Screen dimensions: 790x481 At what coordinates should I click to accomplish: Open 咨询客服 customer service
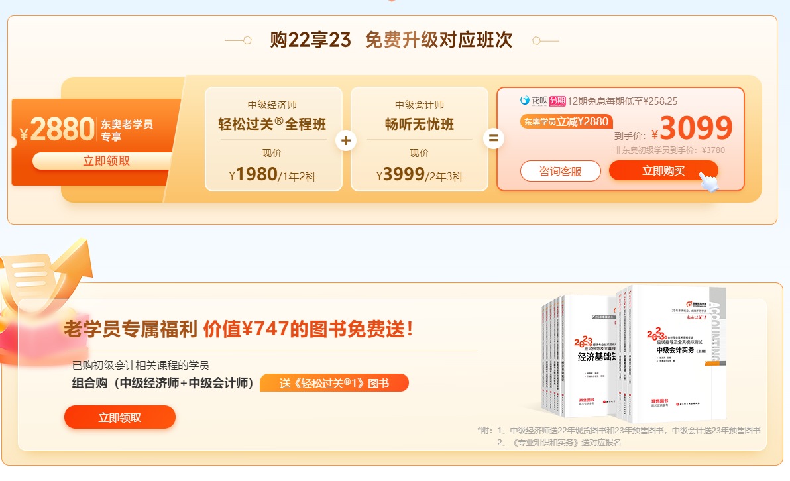[x=560, y=171]
